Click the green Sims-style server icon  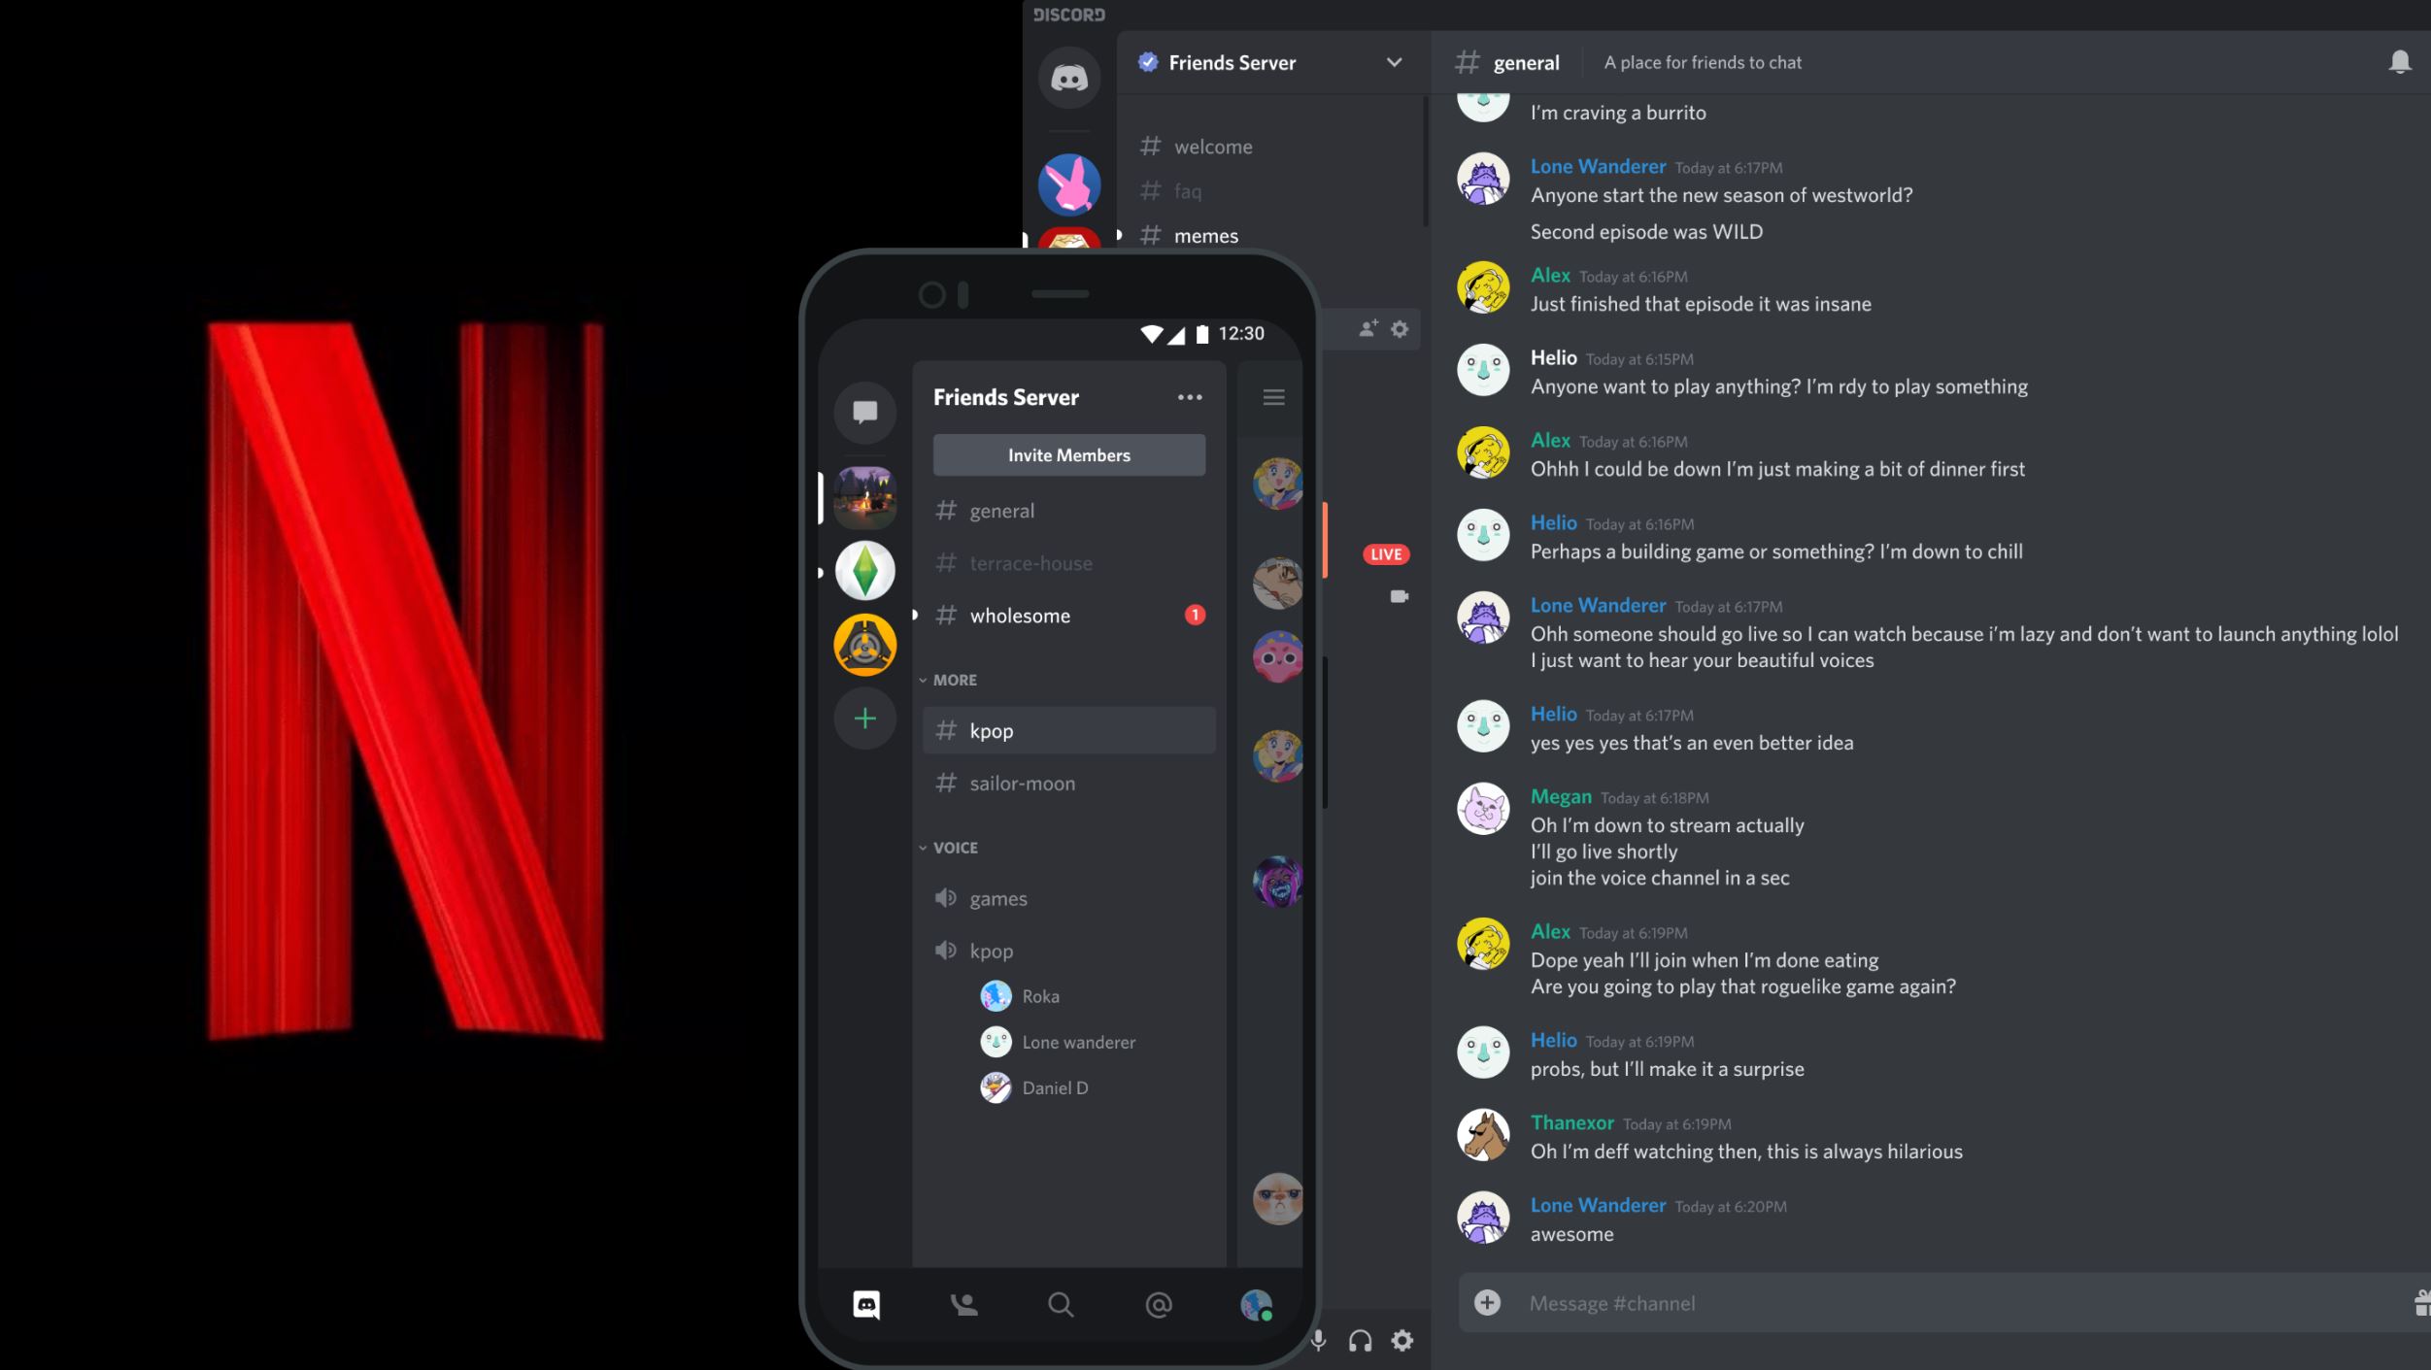pos(864,571)
